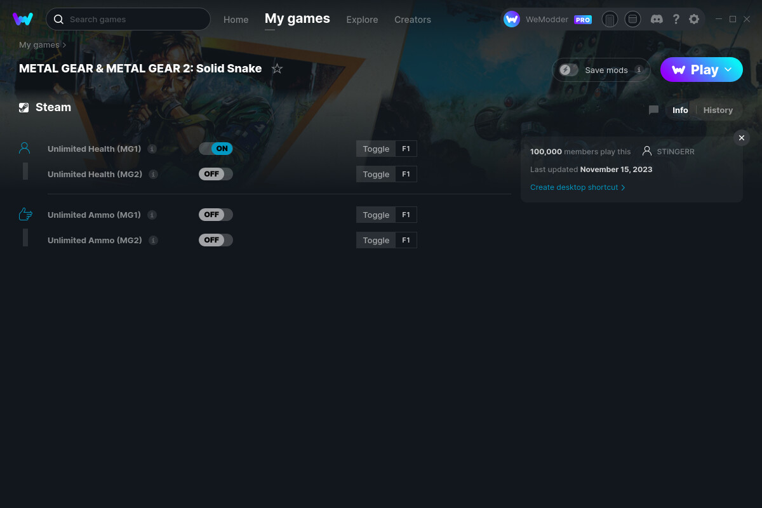Click the WeModder username text
This screenshot has height=508, width=762.
point(547,20)
